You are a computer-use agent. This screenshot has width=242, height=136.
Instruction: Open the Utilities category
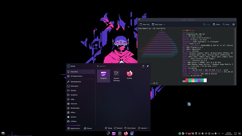[81, 121]
